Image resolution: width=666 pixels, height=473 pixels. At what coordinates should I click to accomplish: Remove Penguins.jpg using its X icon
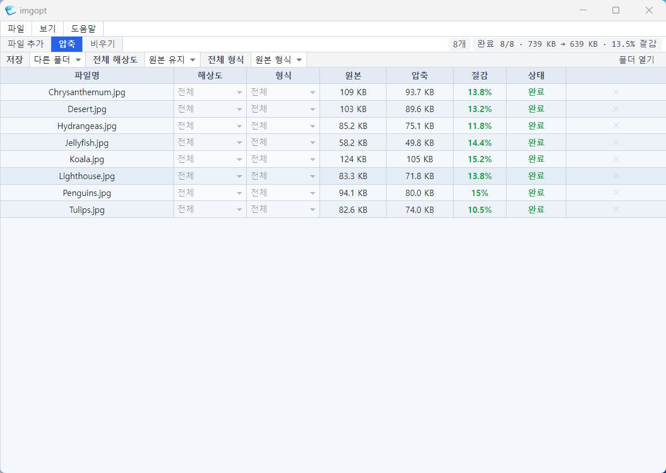616,193
